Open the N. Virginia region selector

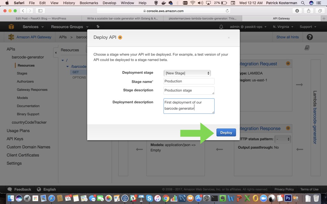[x=283, y=27]
